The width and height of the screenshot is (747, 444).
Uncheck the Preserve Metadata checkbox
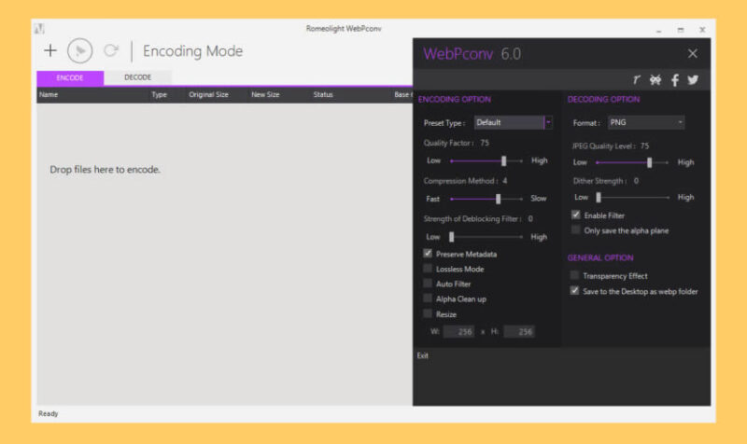click(x=428, y=254)
